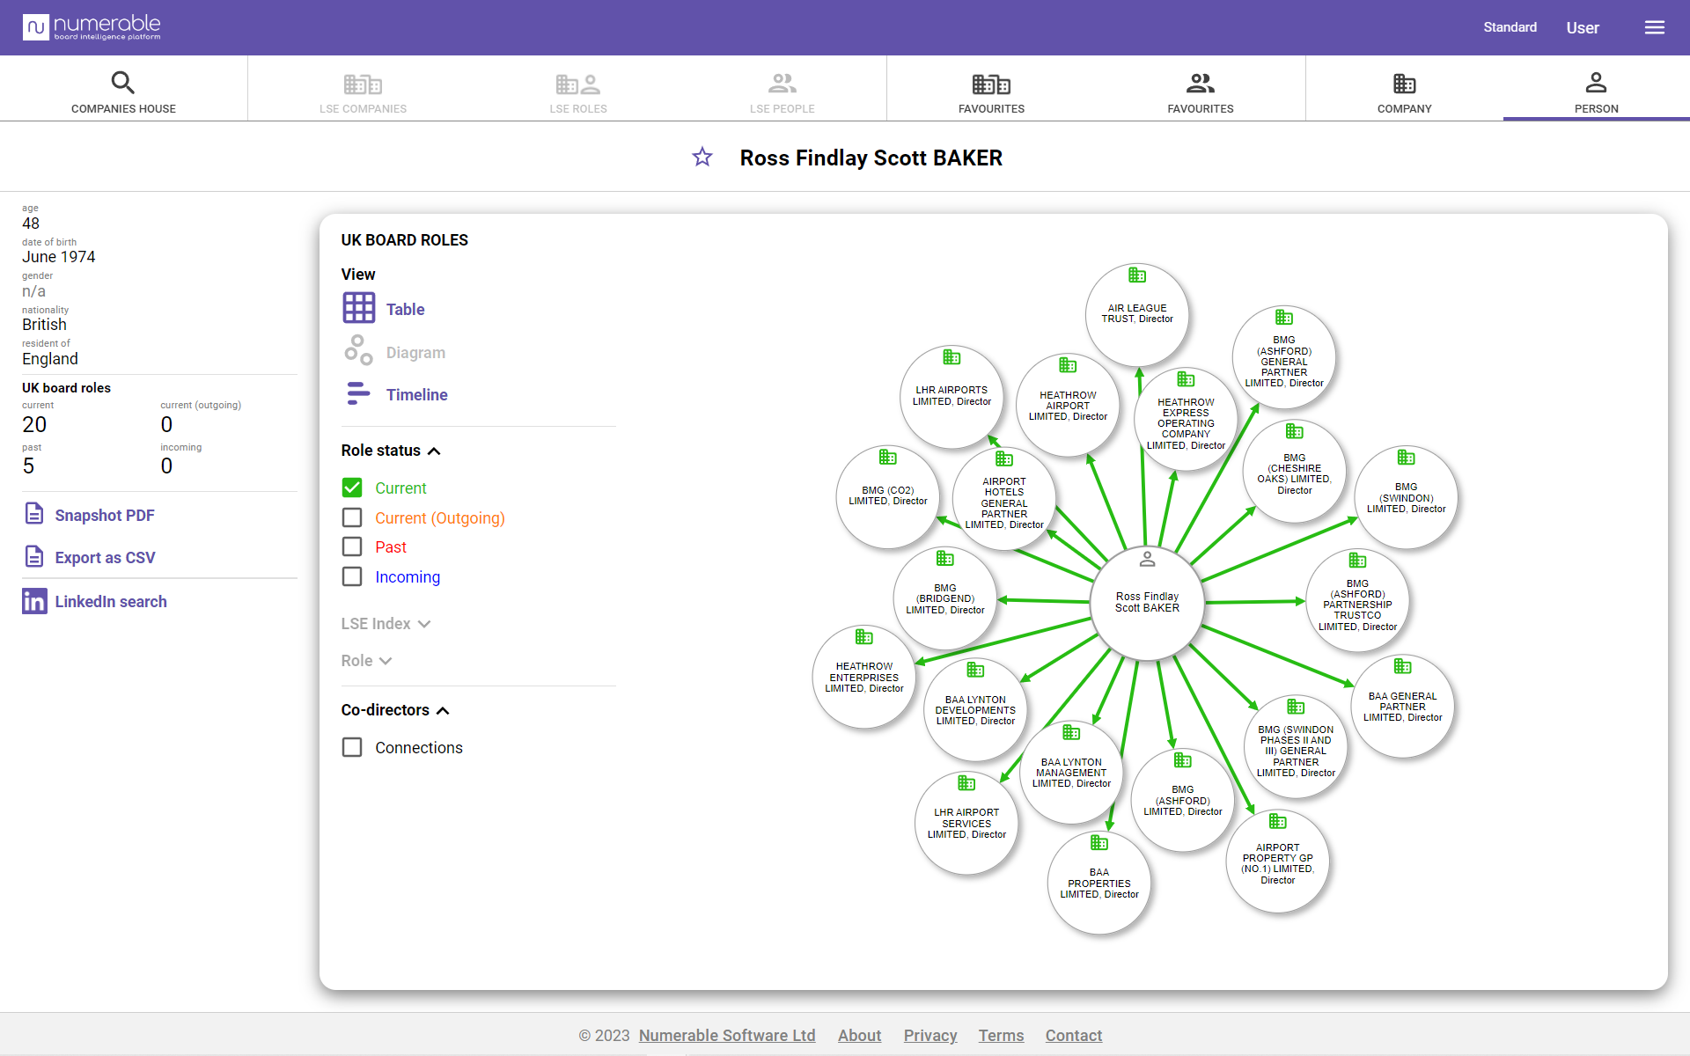The width and height of the screenshot is (1690, 1056).
Task: Click the BMG (SWINDON) LIMITED node
Action: [1406, 497]
